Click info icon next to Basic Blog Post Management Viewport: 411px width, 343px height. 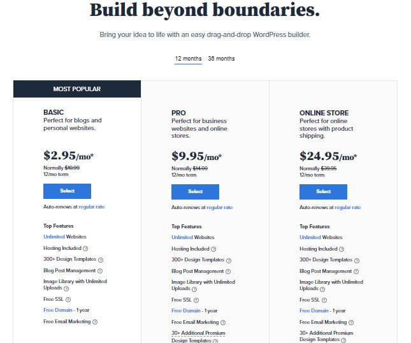click(100, 271)
